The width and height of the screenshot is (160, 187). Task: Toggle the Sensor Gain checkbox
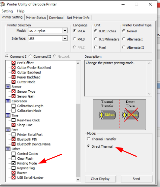click(14, 96)
